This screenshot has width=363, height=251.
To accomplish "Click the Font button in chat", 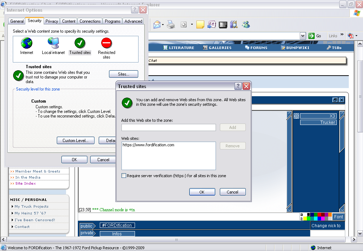I will [x=338, y=217].
